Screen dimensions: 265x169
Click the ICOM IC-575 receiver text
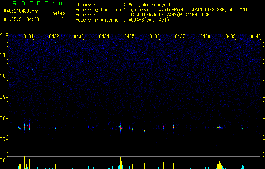click(x=169, y=15)
